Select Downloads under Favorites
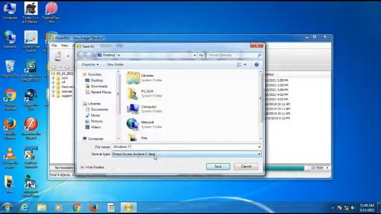The image size is (381, 214). coord(96,86)
